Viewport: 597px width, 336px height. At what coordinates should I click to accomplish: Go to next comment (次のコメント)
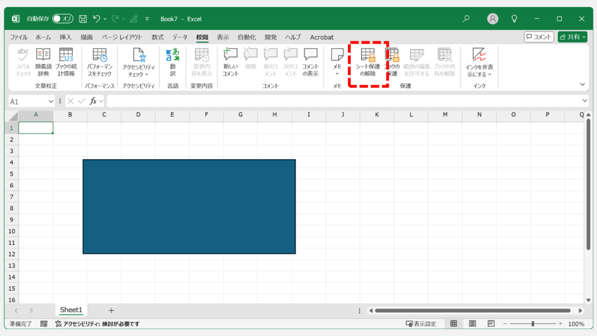point(290,62)
